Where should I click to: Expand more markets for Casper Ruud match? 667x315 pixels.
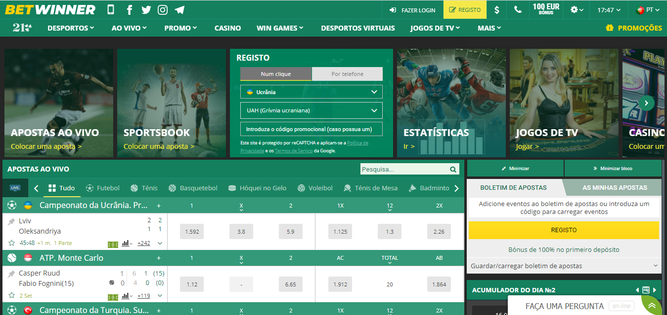(x=160, y=296)
